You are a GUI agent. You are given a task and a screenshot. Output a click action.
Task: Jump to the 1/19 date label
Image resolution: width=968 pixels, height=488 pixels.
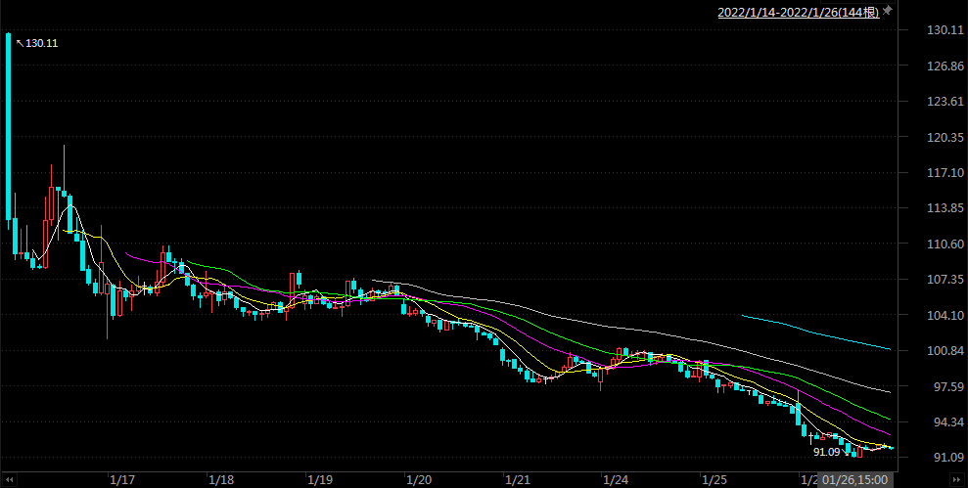pyautogui.click(x=320, y=480)
